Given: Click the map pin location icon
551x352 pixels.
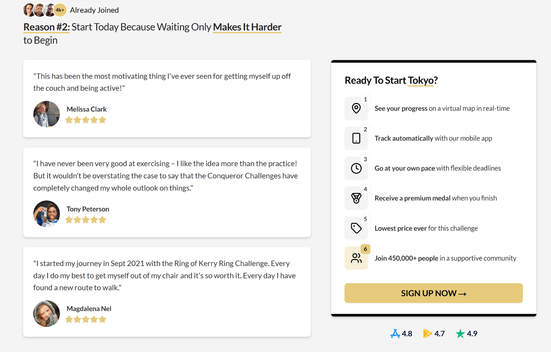Looking at the screenshot, I should pos(356,108).
